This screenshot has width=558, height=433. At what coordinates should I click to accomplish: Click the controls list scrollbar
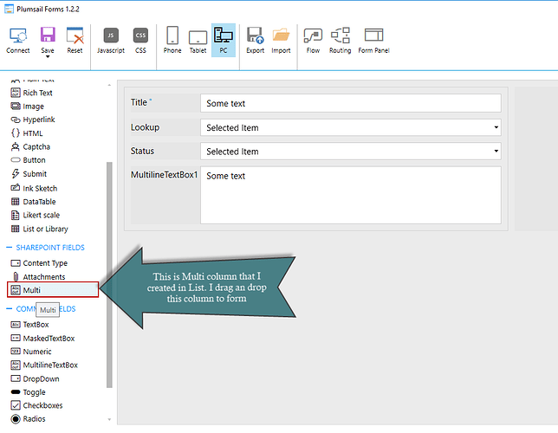point(109,275)
